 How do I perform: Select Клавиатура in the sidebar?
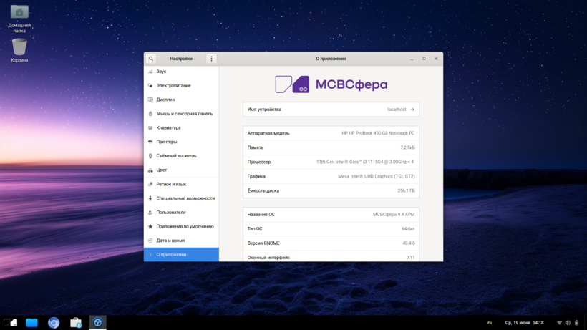tap(168, 128)
